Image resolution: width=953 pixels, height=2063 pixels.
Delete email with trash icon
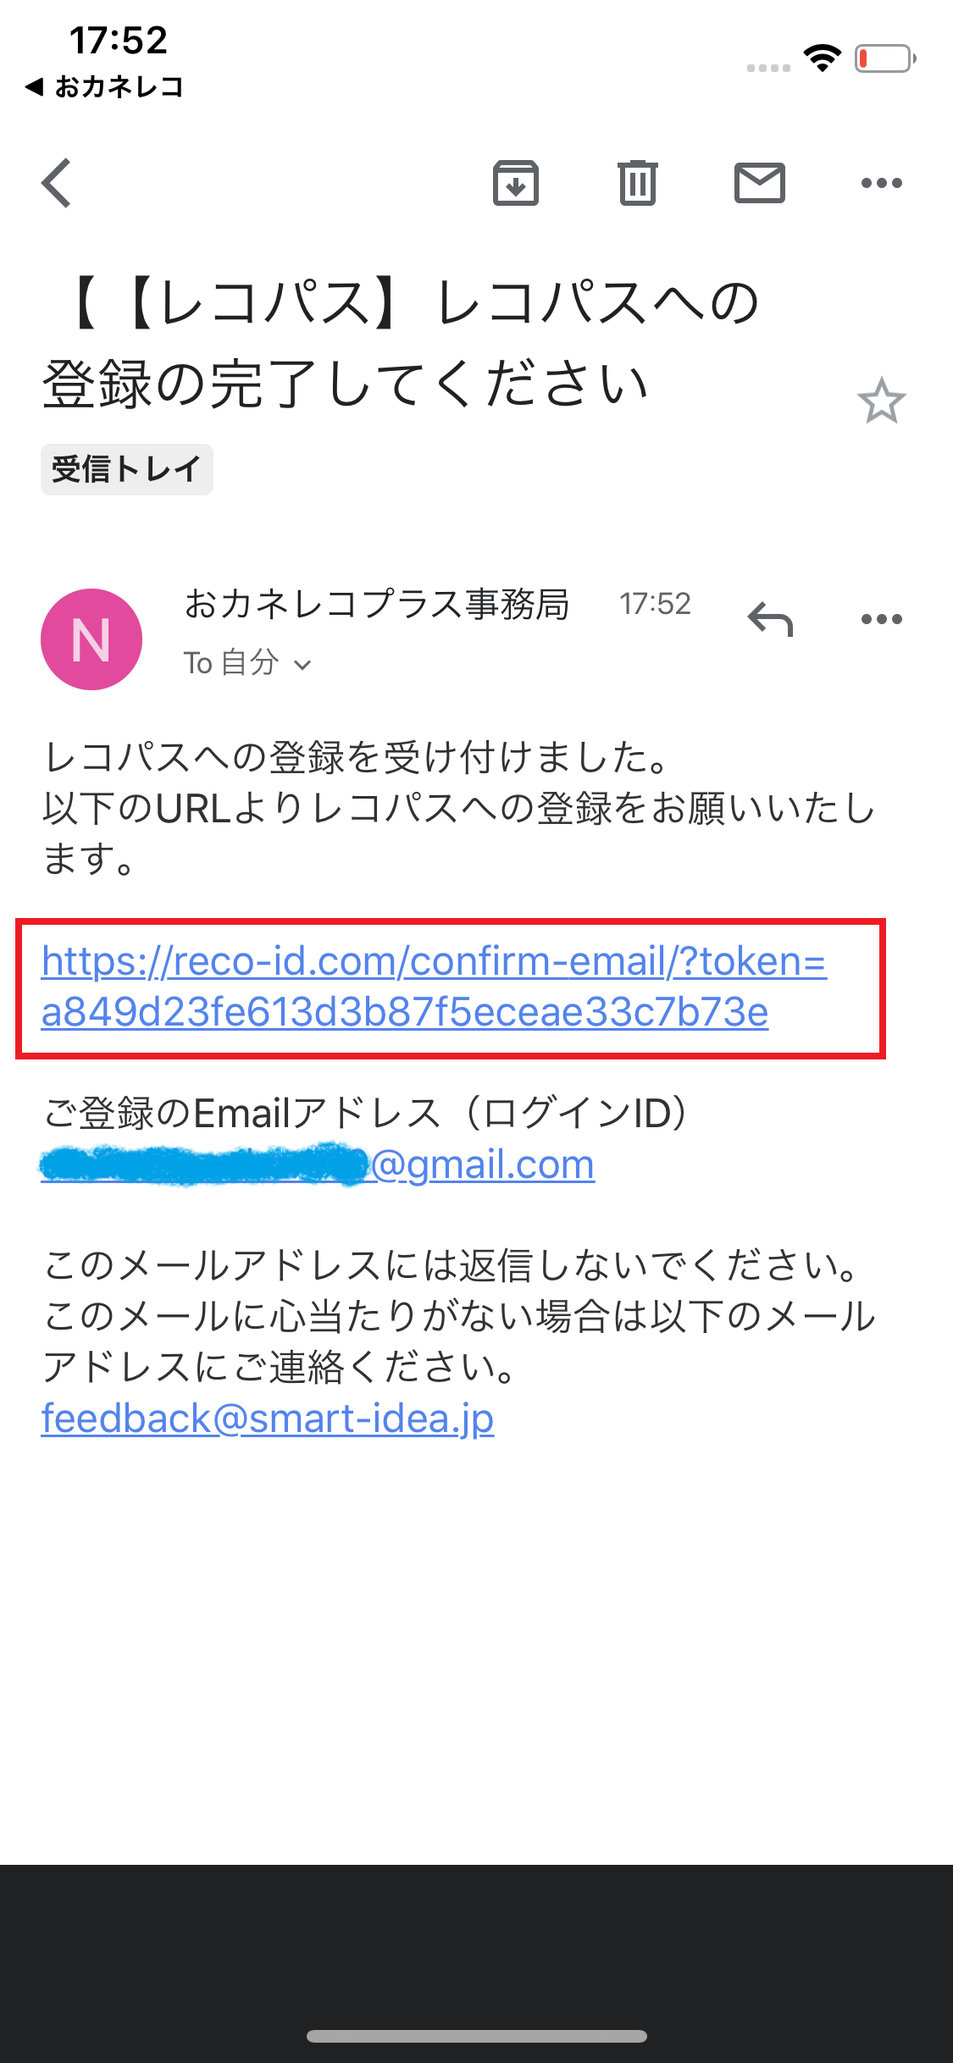pyautogui.click(x=637, y=183)
